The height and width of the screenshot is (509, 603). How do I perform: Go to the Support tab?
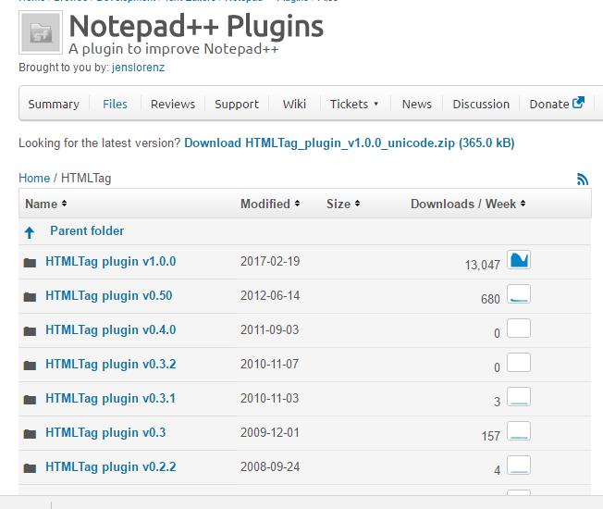click(x=237, y=105)
